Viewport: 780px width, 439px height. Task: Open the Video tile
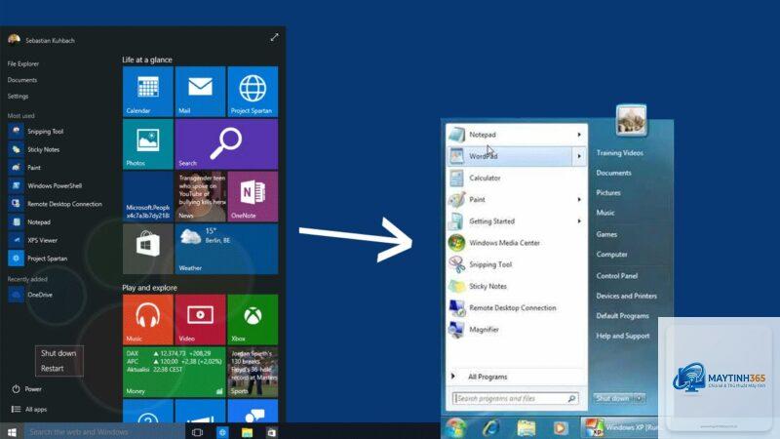pos(200,320)
